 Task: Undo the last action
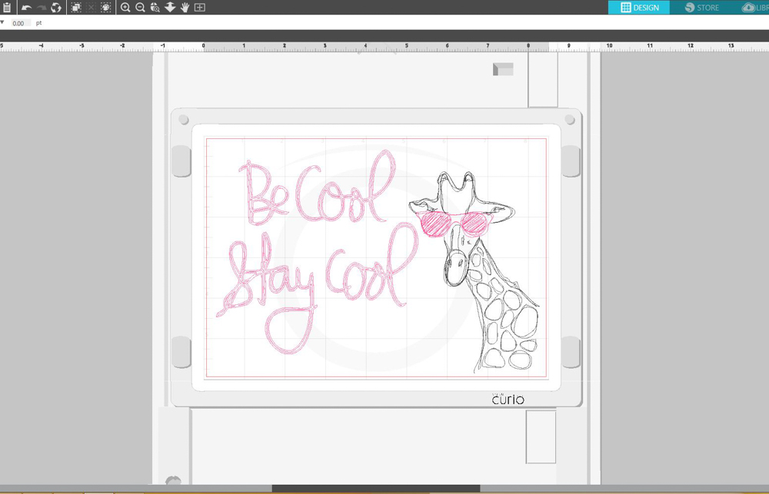(26, 8)
